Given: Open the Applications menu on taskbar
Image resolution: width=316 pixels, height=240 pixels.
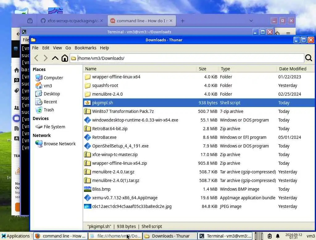Looking at the screenshot, I should [x=15, y=236].
